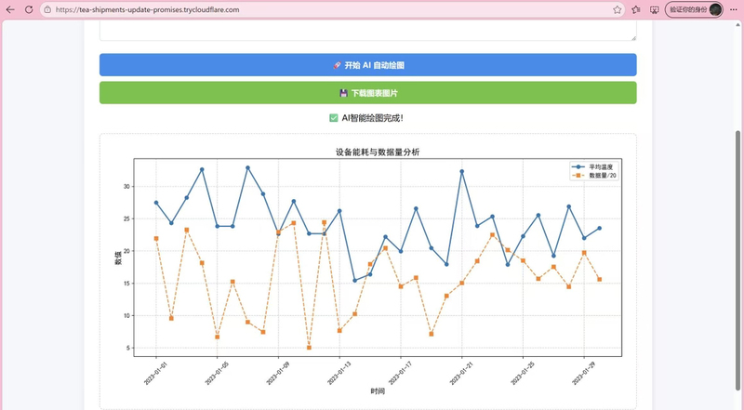
Task: Reload the page with the refresh icon
Action: 29,9
